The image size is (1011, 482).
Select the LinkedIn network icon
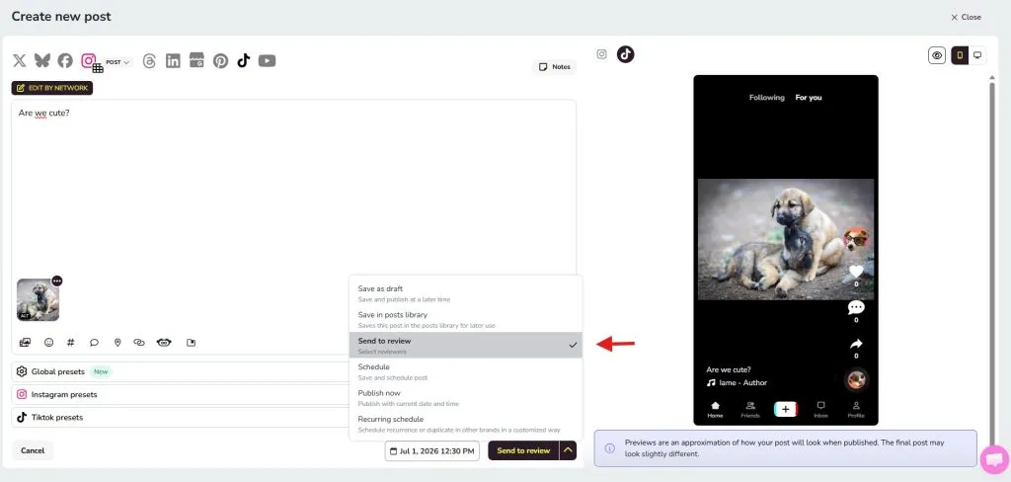[173, 60]
